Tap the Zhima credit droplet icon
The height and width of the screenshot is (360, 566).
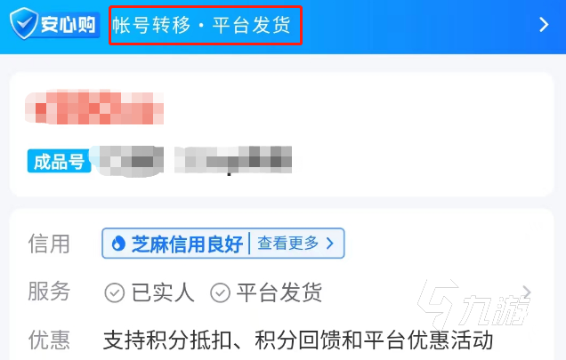point(117,244)
